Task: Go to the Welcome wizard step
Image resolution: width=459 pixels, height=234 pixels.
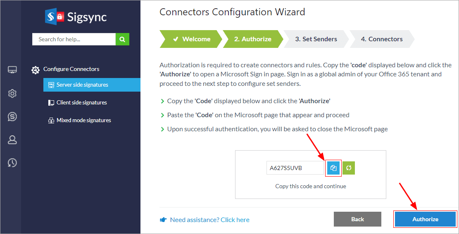Action: click(x=191, y=39)
